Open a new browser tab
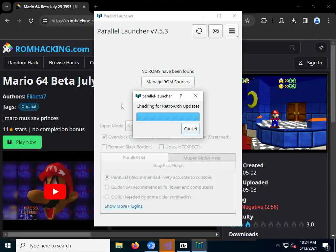The image size is (336, 252). [96, 7]
